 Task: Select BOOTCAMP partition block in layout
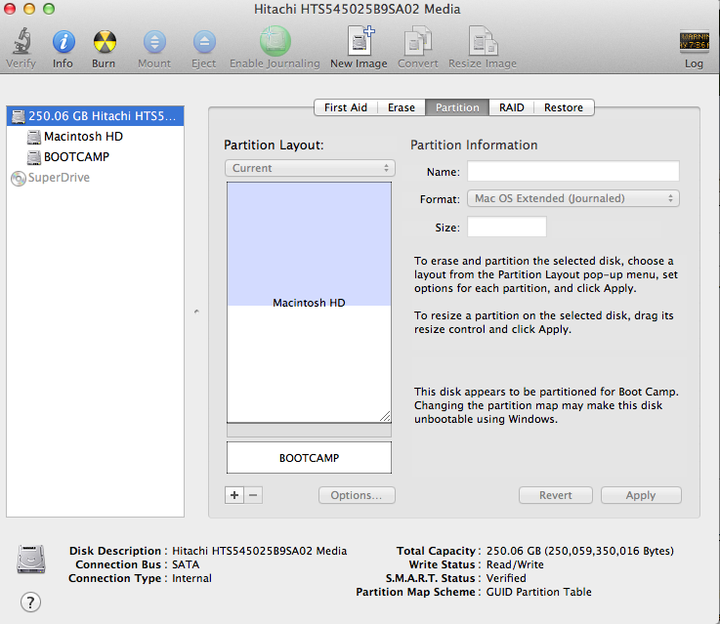click(x=309, y=457)
